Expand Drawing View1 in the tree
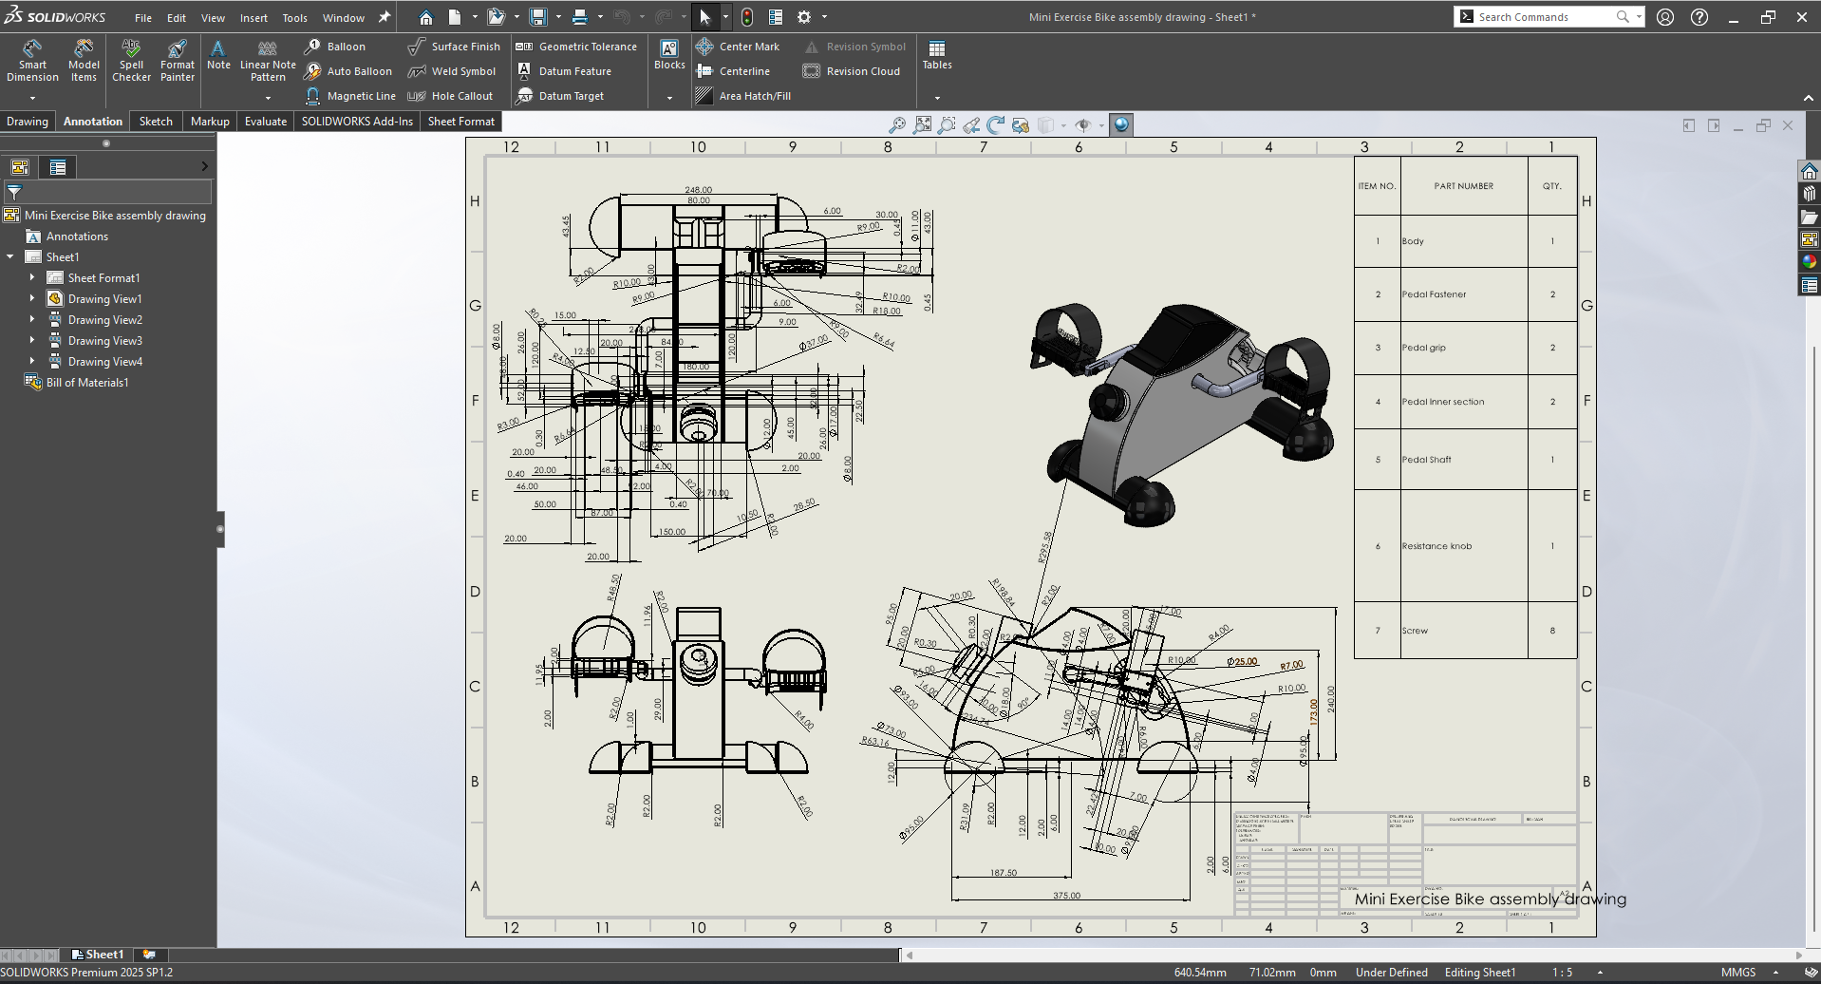 coord(31,299)
